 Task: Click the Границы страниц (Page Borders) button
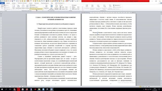pyautogui.click(x=56, y=7)
